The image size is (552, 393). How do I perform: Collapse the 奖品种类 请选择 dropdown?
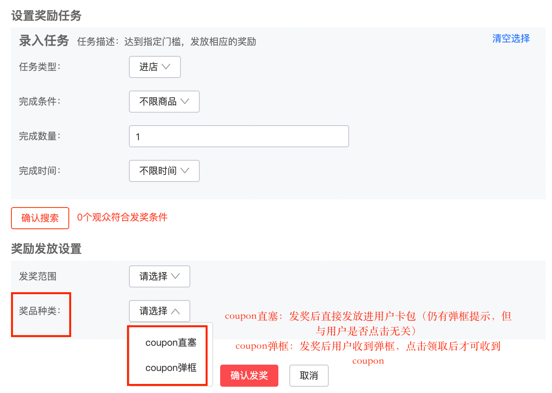pos(160,311)
